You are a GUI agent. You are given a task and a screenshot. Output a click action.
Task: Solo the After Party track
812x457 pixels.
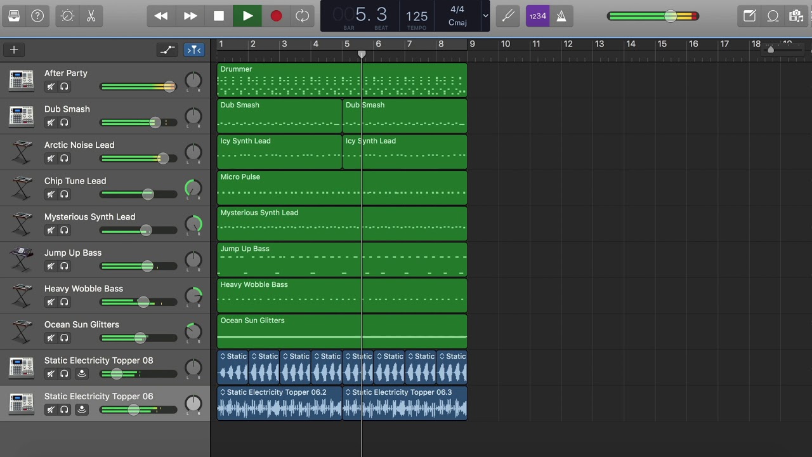click(x=64, y=86)
